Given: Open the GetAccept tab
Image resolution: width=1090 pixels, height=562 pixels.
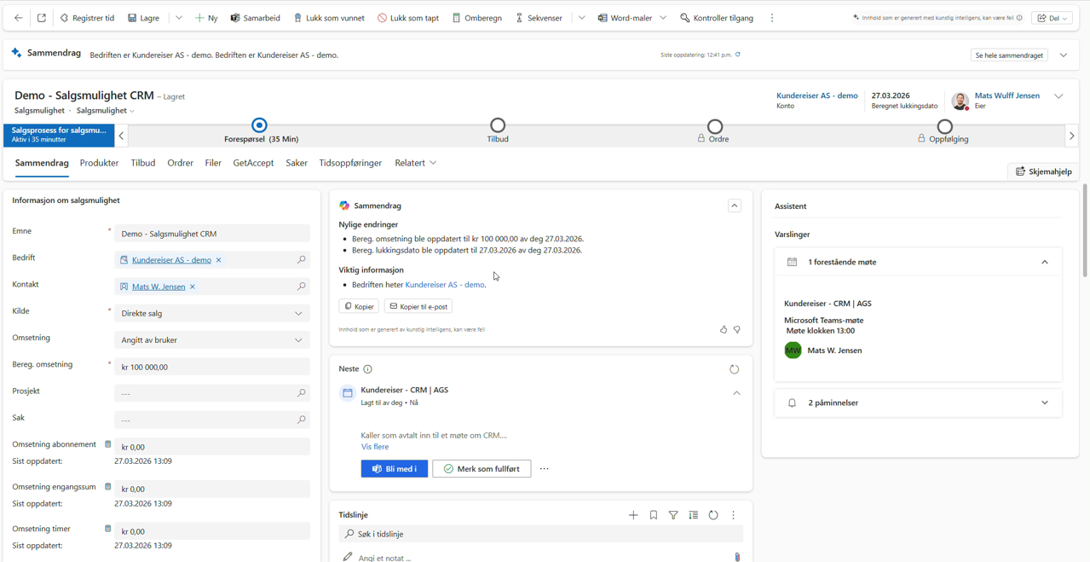Looking at the screenshot, I should (x=253, y=163).
